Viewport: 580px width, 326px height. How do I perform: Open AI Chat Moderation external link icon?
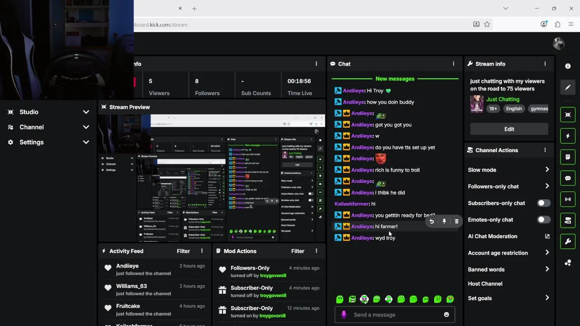(547, 236)
